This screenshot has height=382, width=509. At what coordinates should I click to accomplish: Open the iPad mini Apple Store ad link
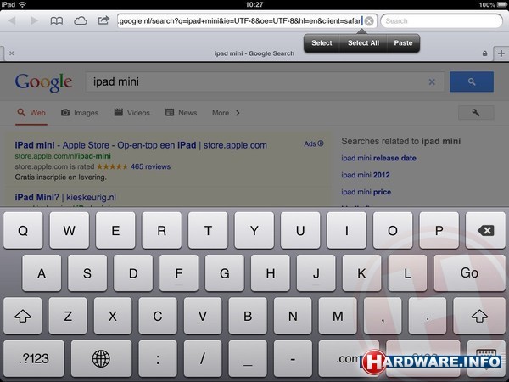pyautogui.click(x=141, y=145)
